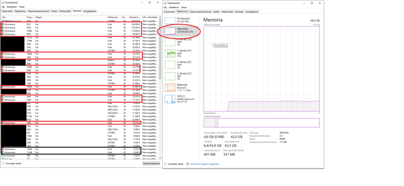The height and width of the screenshot is (186, 404).
Task: Click the Feladat befejezése button
Action: [151, 163]
